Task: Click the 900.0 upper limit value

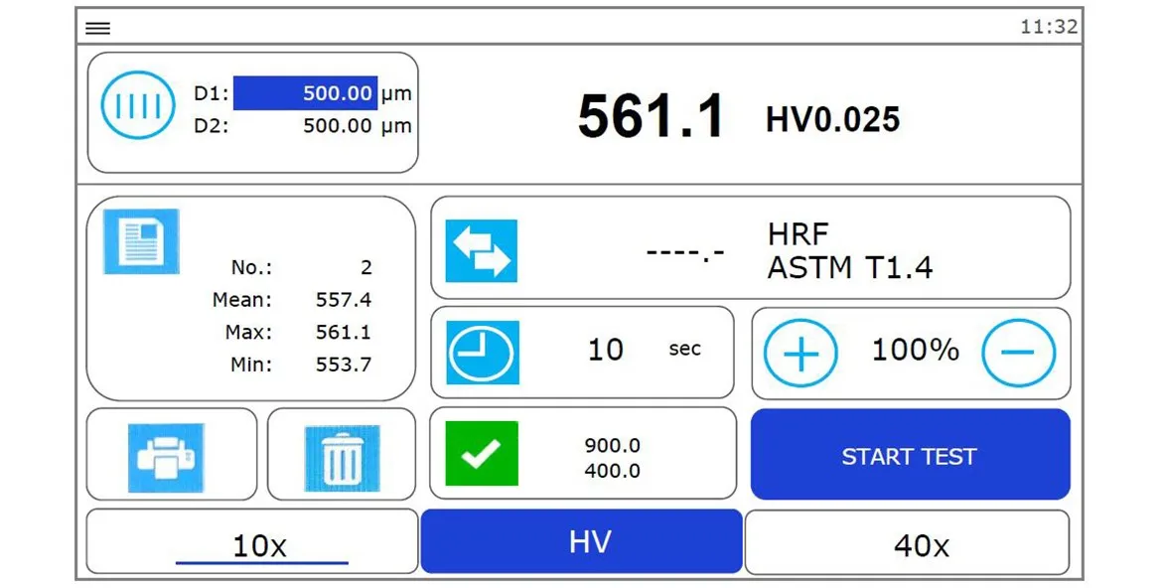Action: 612,445
